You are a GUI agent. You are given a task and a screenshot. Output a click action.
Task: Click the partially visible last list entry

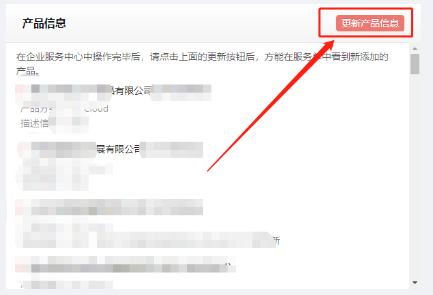tap(64, 285)
